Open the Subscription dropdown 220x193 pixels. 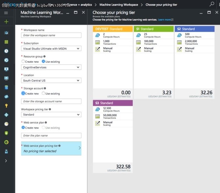(x=51, y=49)
